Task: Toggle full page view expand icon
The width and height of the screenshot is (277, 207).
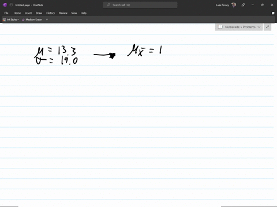Action: click(x=267, y=27)
